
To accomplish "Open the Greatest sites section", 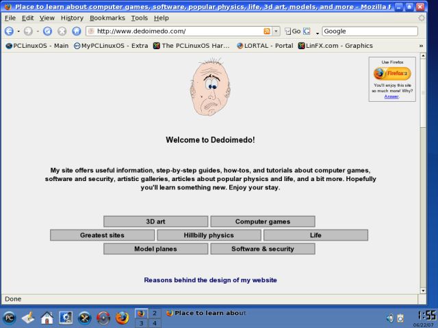I will [102, 235].
